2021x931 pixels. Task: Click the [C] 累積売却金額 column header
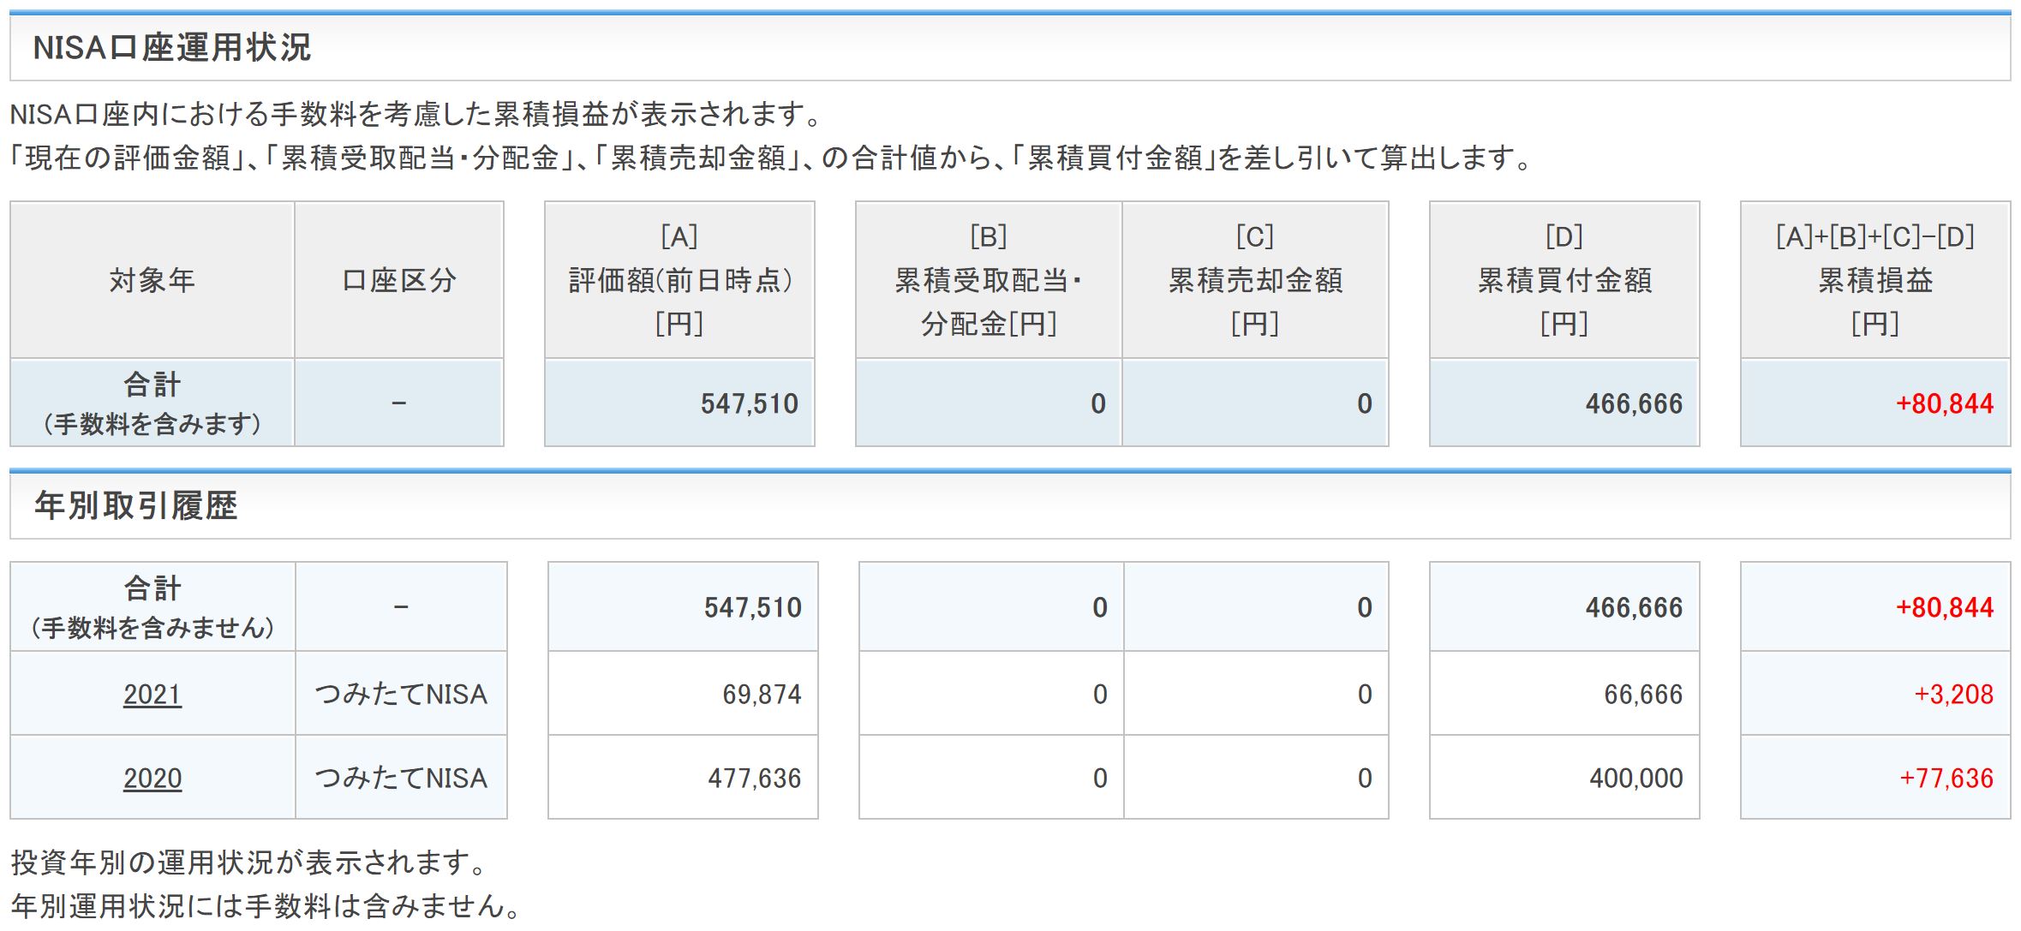[1254, 280]
